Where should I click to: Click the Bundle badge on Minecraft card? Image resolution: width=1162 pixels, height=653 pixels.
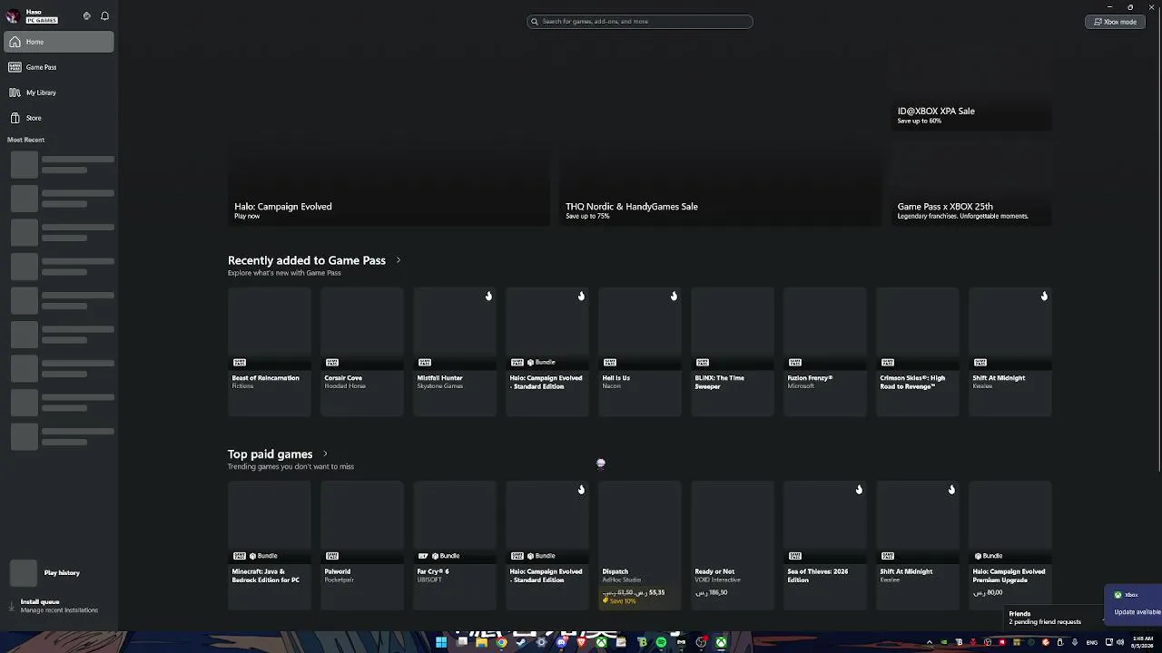(264, 556)
